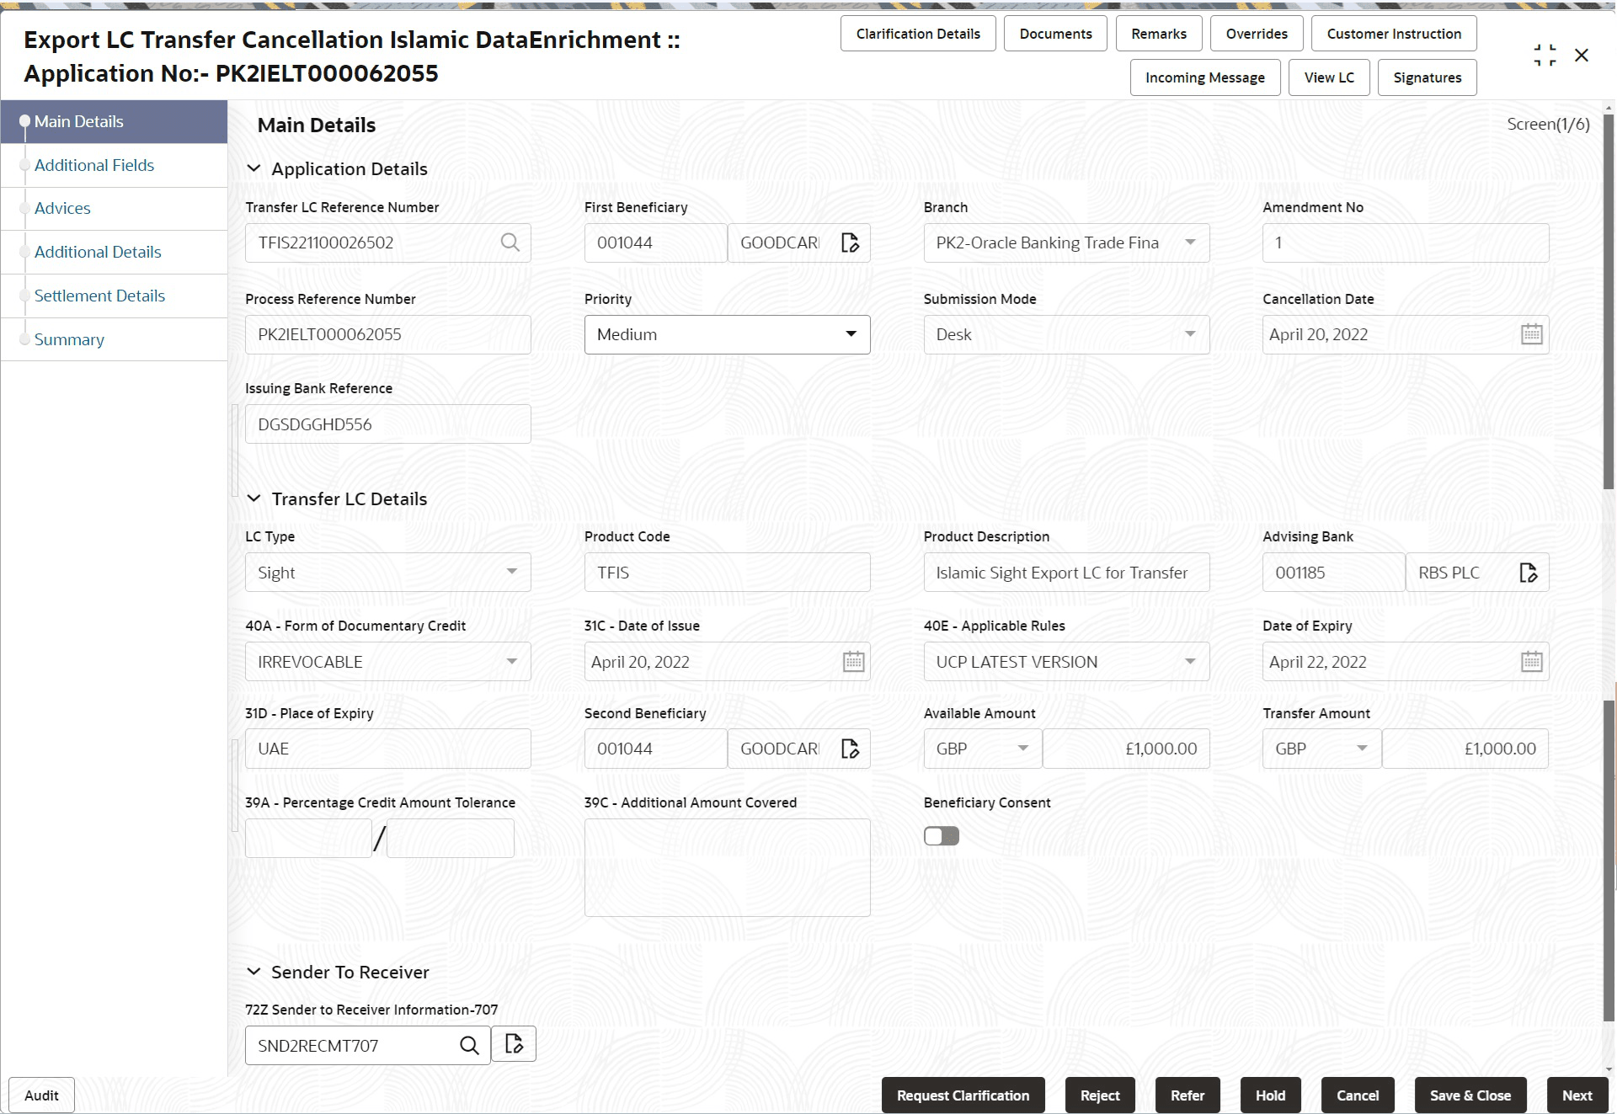Open Advising Bank details document icon
Screen dimensions: 1617x1114
[1528, 573]
